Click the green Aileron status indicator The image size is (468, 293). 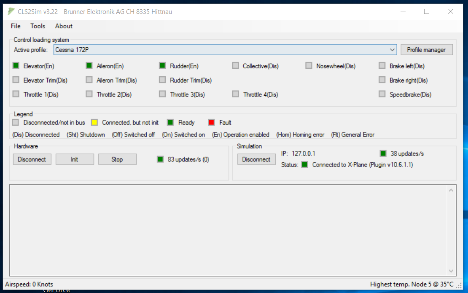[89, 66]
